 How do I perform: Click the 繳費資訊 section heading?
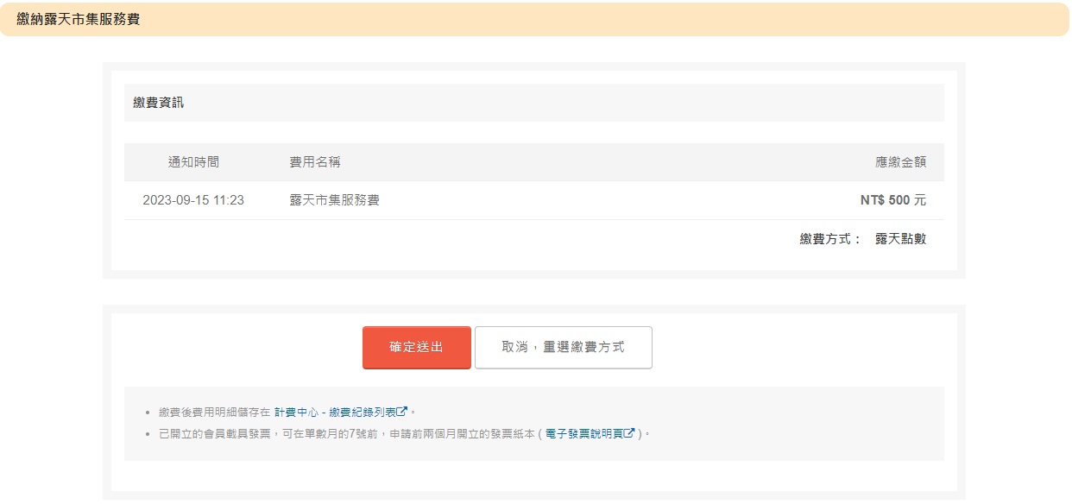click(x=159, y=103)
